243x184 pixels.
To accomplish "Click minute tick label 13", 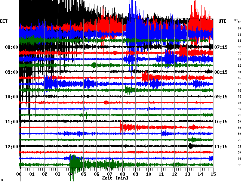I will (187, 174).
